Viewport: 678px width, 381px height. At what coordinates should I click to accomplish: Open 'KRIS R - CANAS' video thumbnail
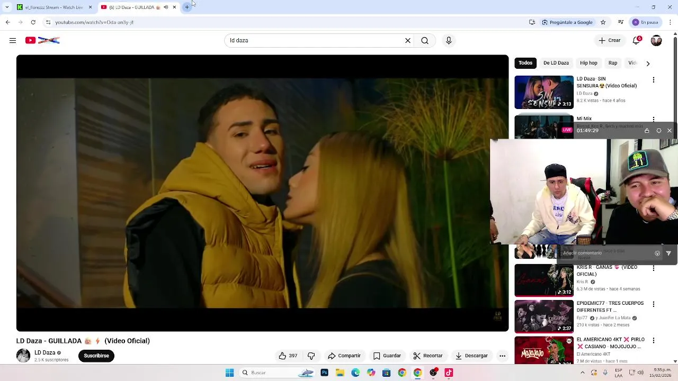(x=544, y=280)
